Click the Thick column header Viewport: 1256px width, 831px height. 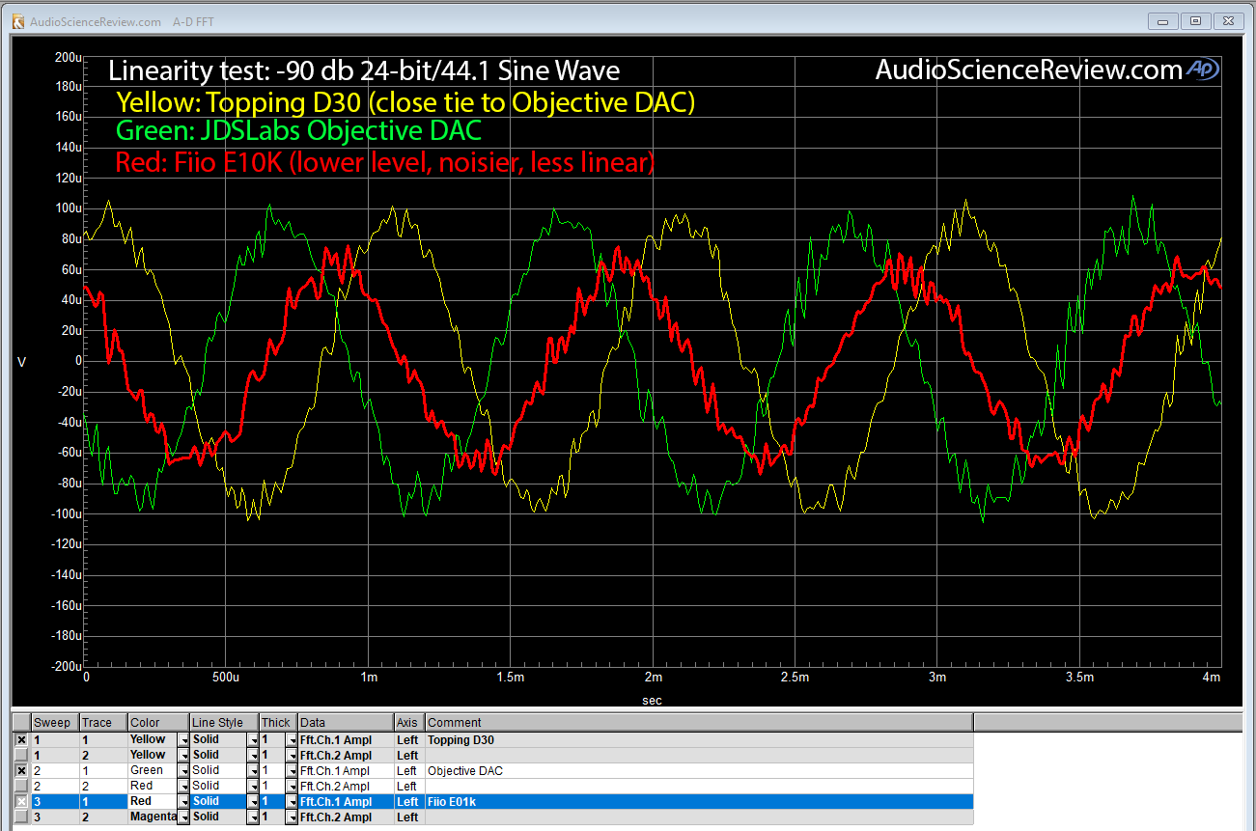pos(278,722)
